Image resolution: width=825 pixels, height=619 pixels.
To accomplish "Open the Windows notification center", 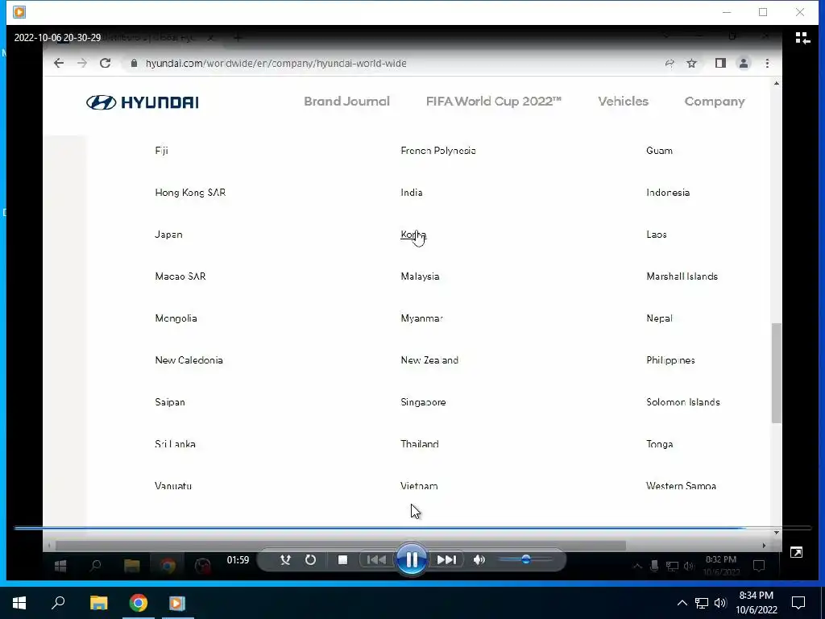I will coord(798,603).
